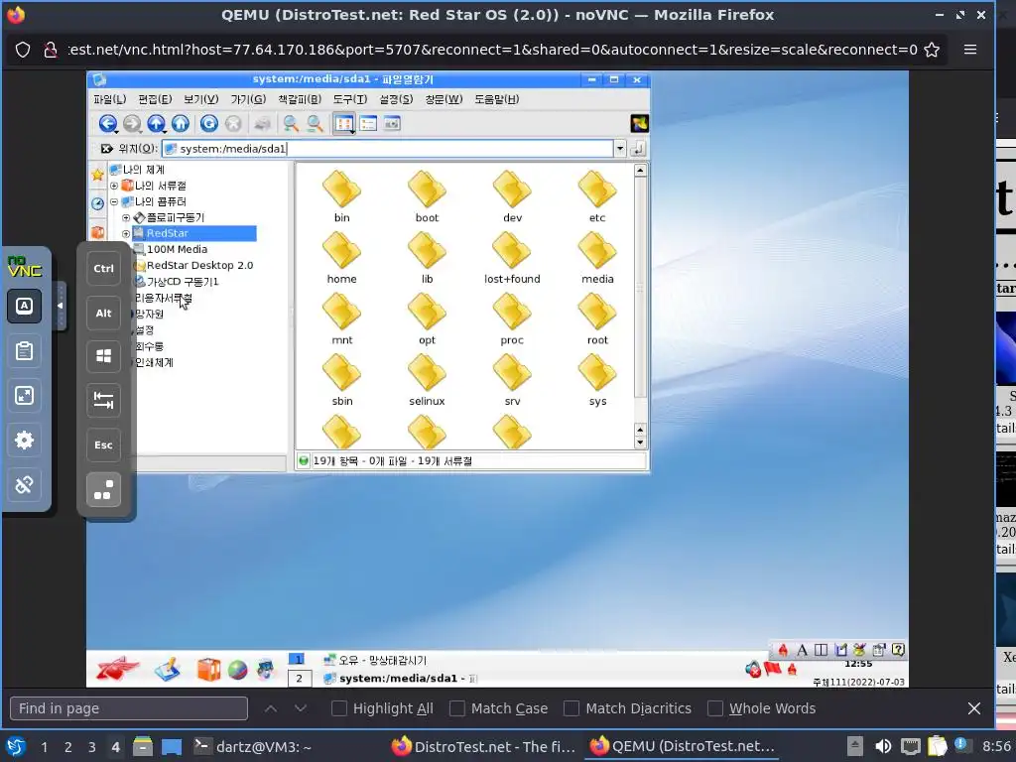Open the lost+found folder
The width and height of the screenshot is (1016, 762).
tap(512, 258)
